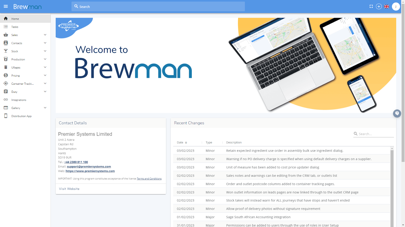The image size is (405, 227).
Task: Toggle fullscreen mode icon
Action: [371, 7]
